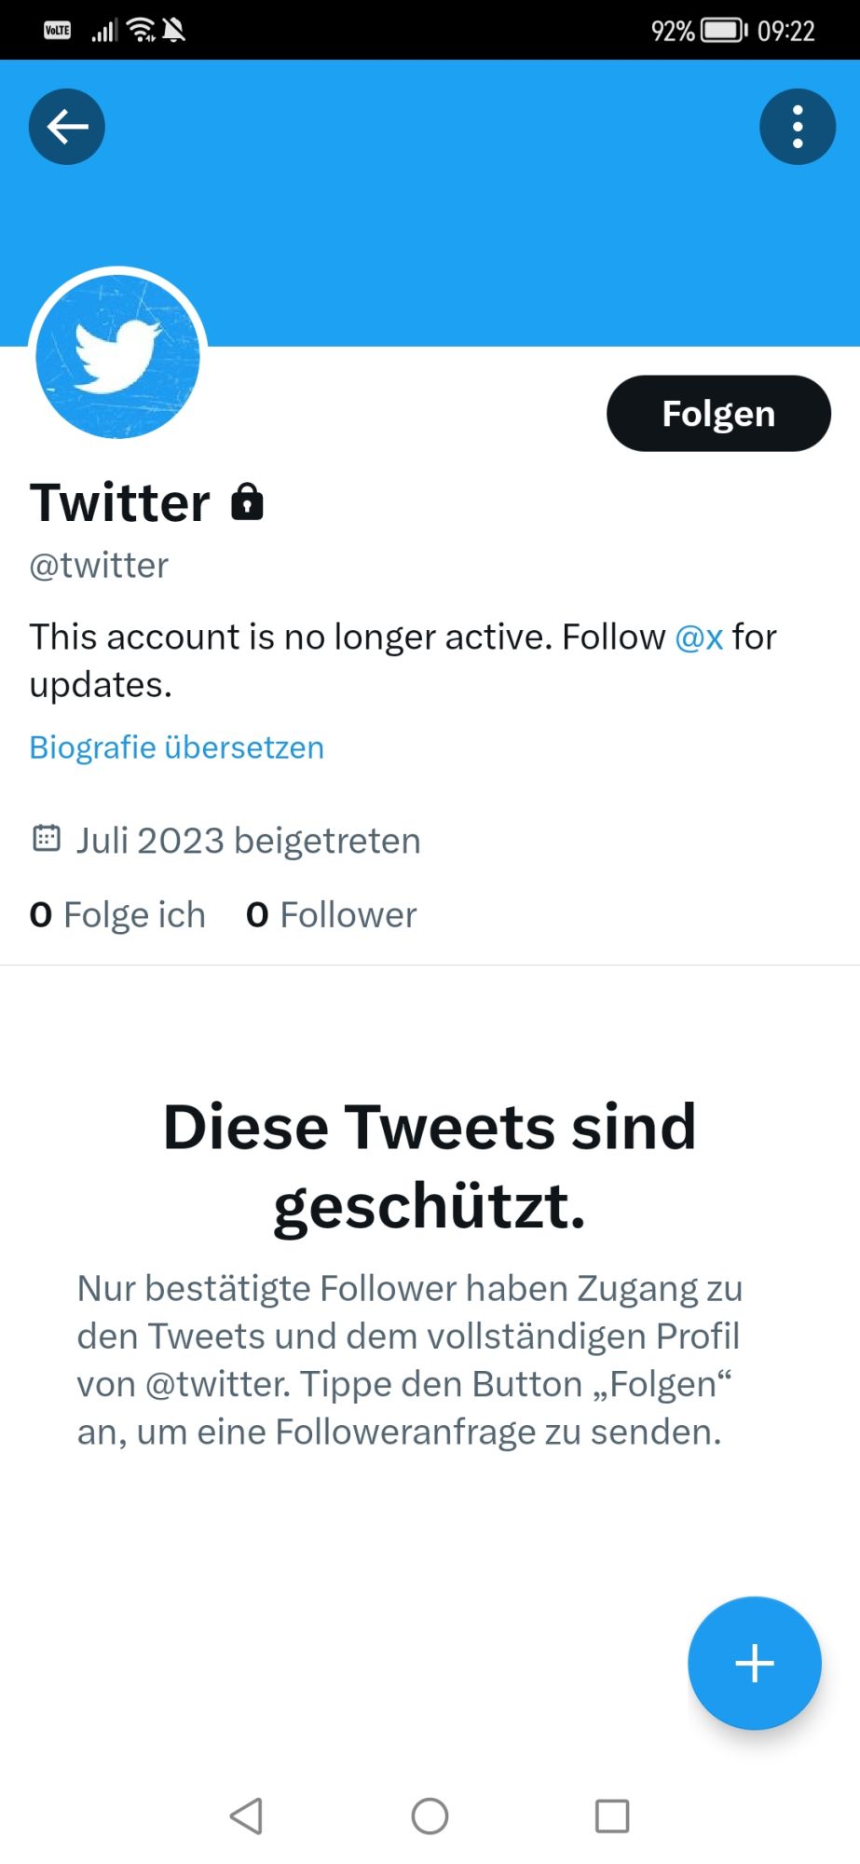Viewport: 860px width, 1864px height.
Task: Tap Biografie übersetzen link
Action: [177, 747]
